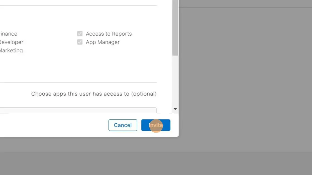Image resolution: width=312 pixels, height=175 pixels.
Task: Select the Marketing role label
Action: pyautogui.click(x=11, y=50)
